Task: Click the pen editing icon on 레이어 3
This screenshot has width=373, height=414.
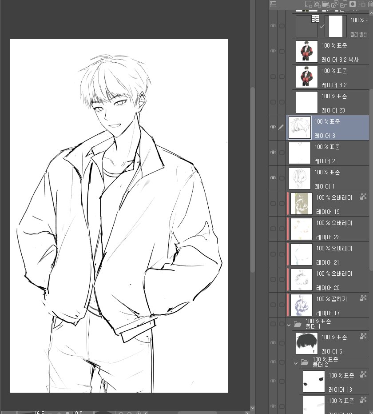Action: tap(281, 128)
